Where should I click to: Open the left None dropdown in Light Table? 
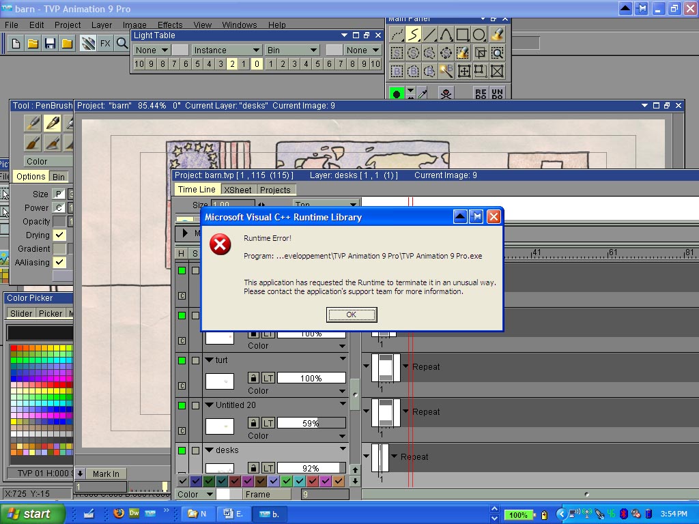(x=152, y=50)
